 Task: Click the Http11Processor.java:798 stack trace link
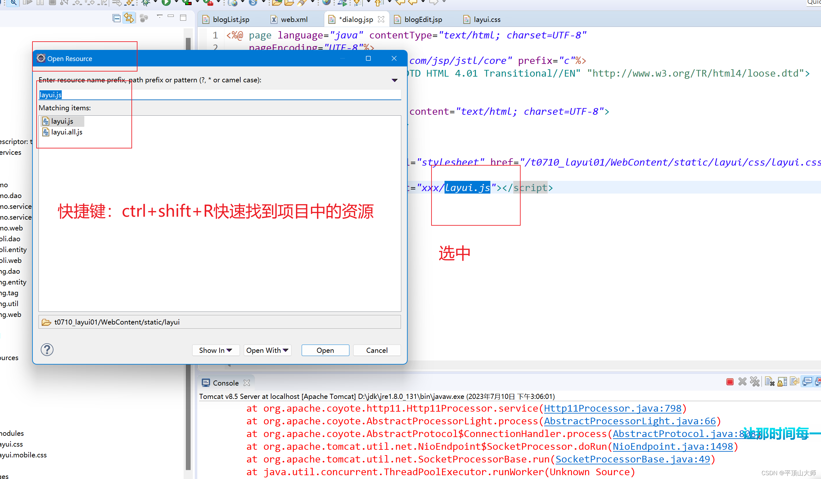(x=613, y=408)
